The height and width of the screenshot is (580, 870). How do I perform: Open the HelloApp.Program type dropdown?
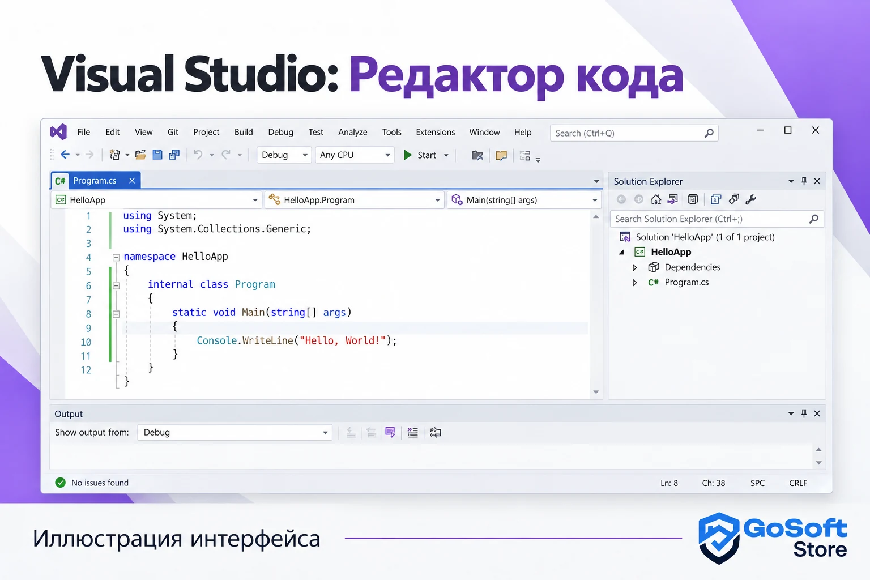(355, 200)
